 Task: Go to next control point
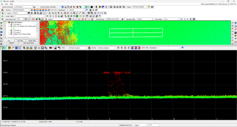187,19
